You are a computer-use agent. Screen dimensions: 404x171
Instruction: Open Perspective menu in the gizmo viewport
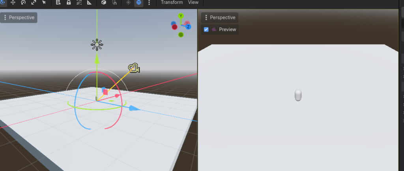pos(19,17)
